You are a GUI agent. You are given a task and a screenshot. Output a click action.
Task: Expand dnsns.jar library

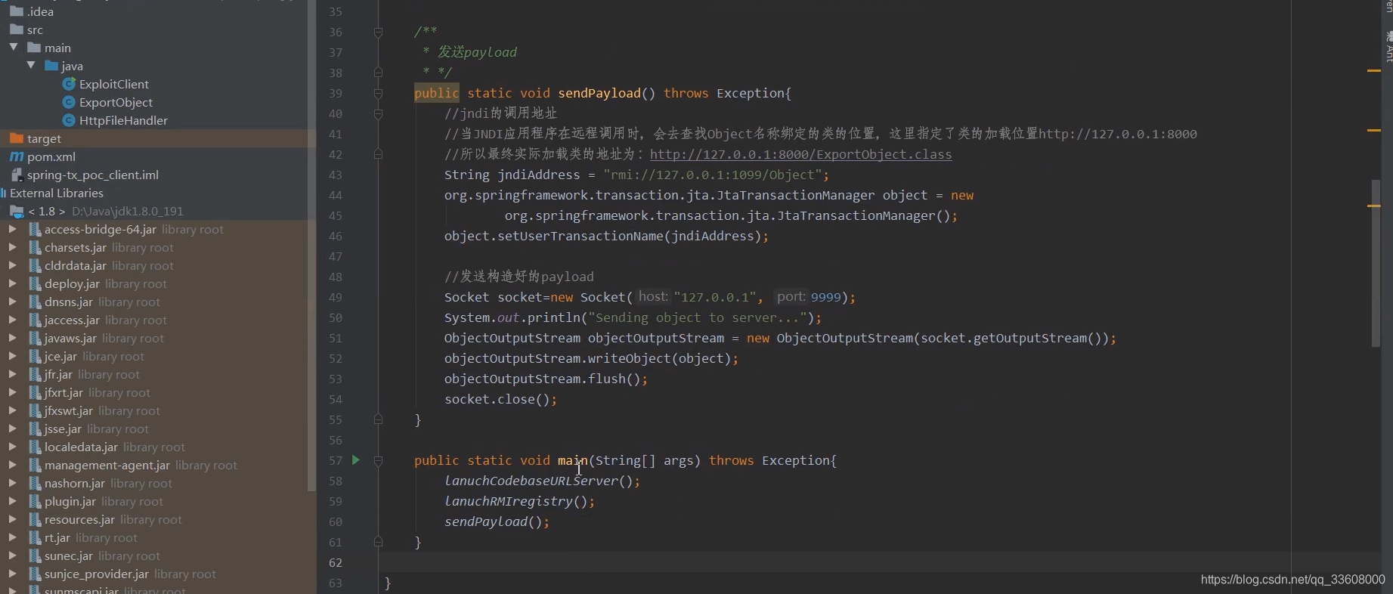(13, 301)
